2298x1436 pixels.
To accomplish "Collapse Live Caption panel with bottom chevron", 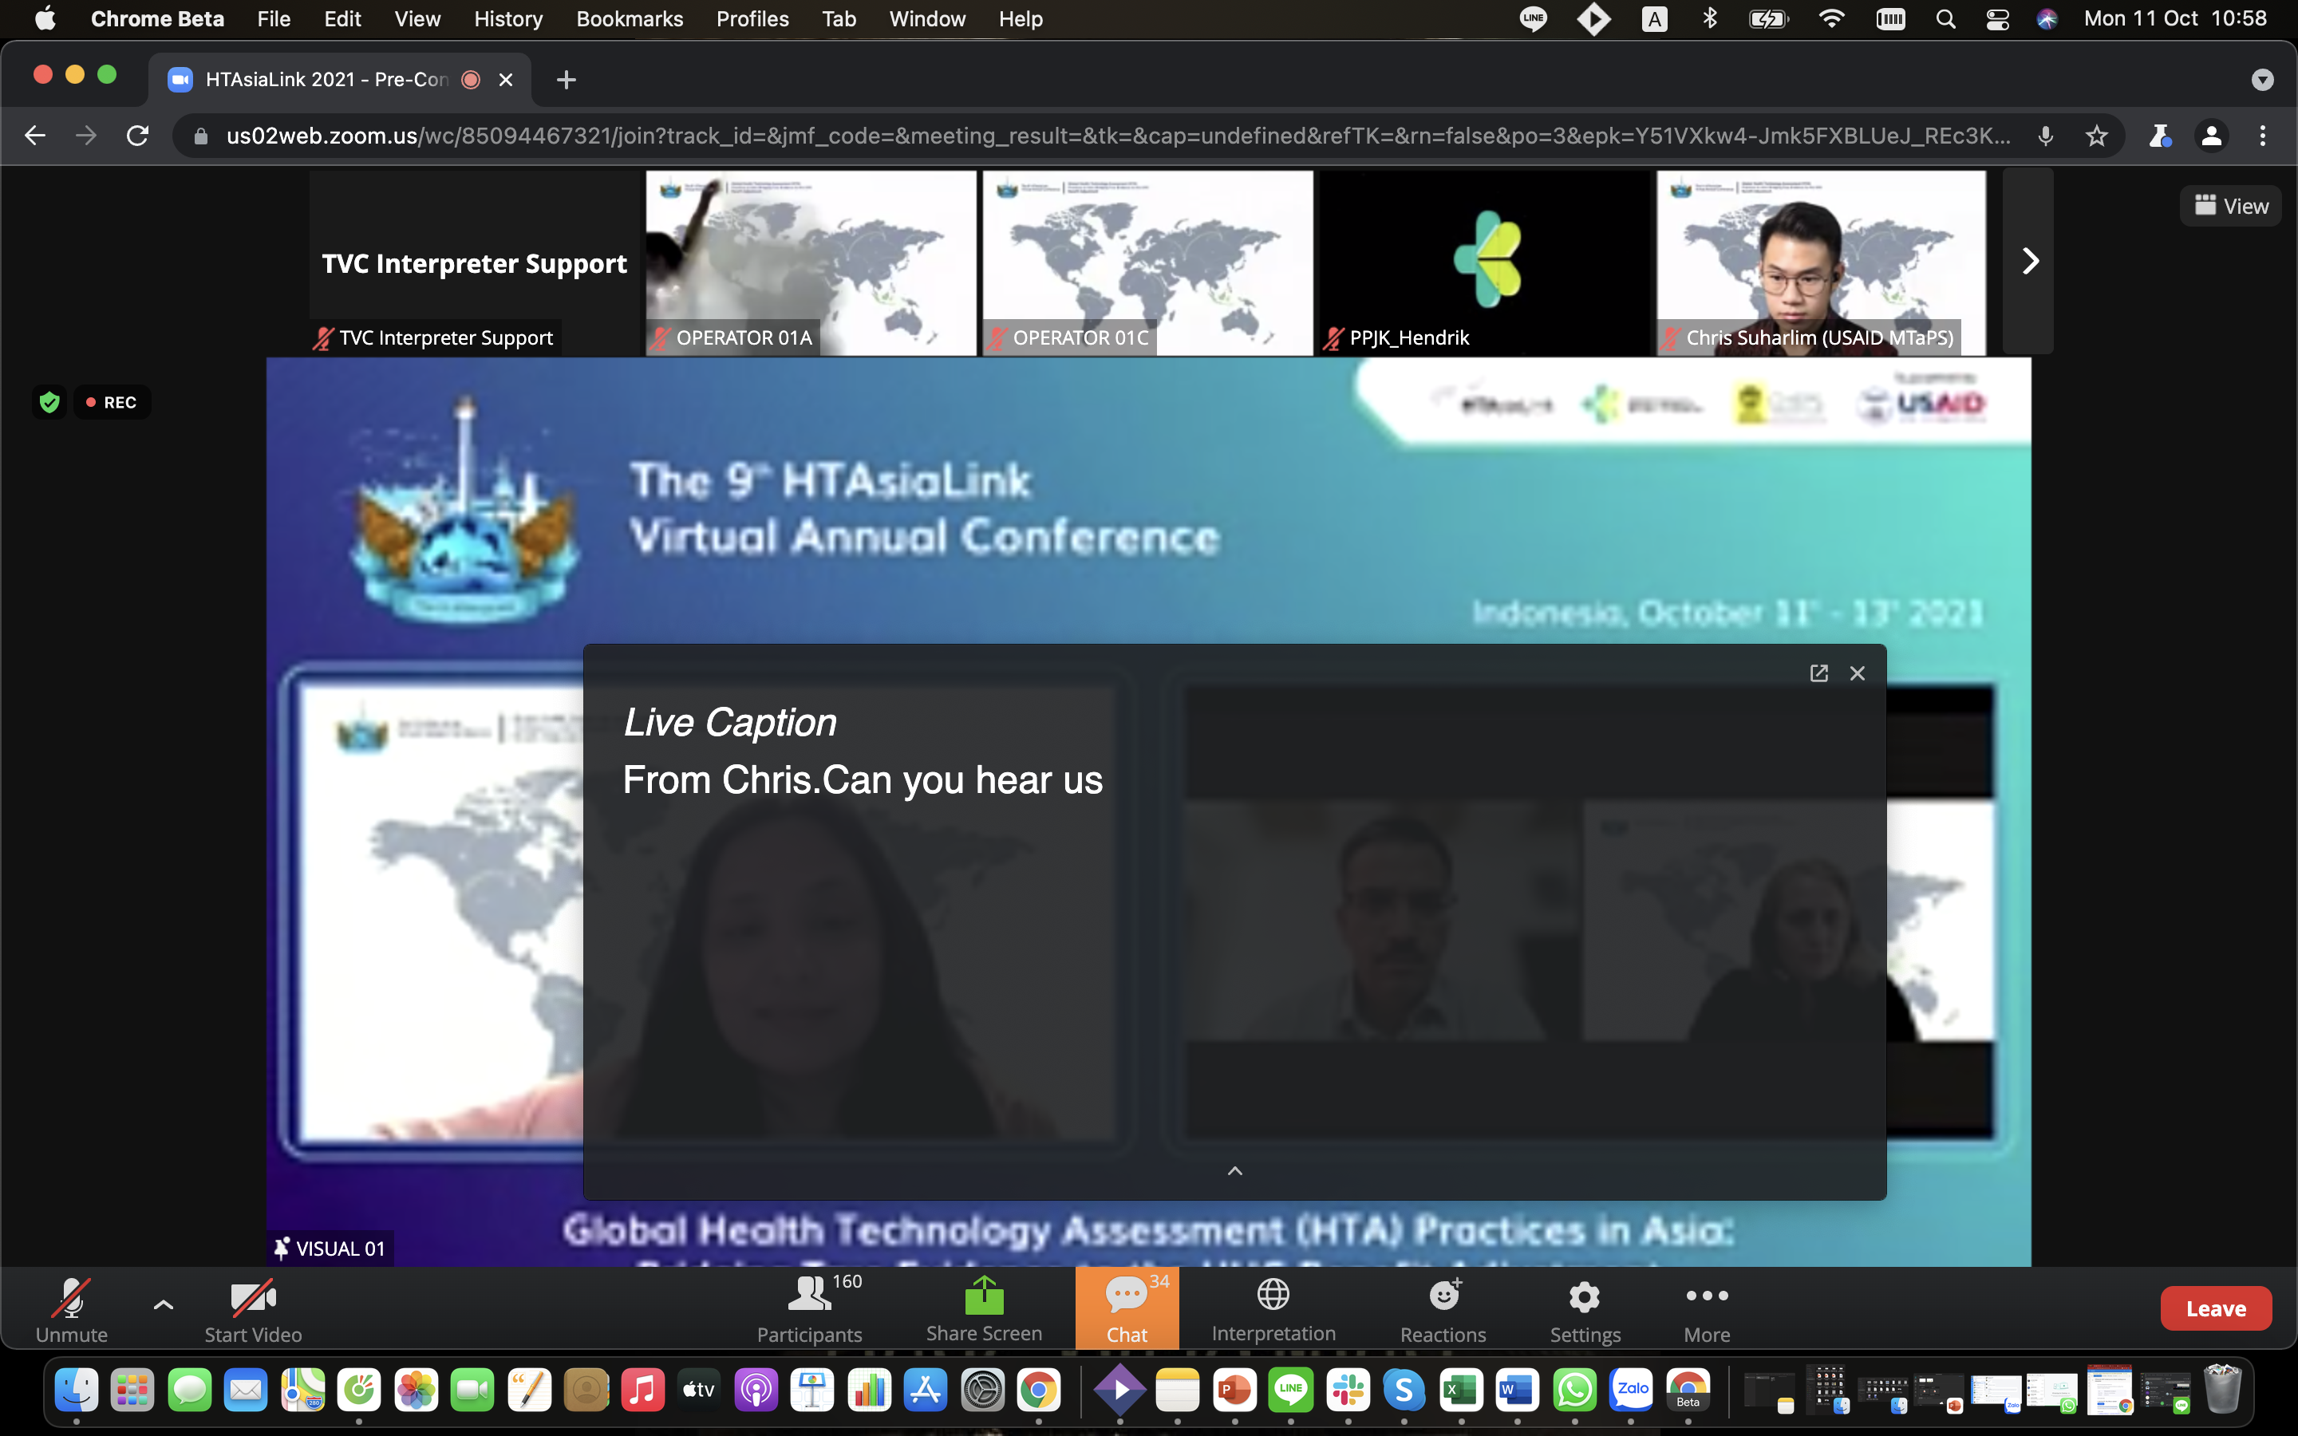I will pyautogui.click(x=1234, y=1170).
